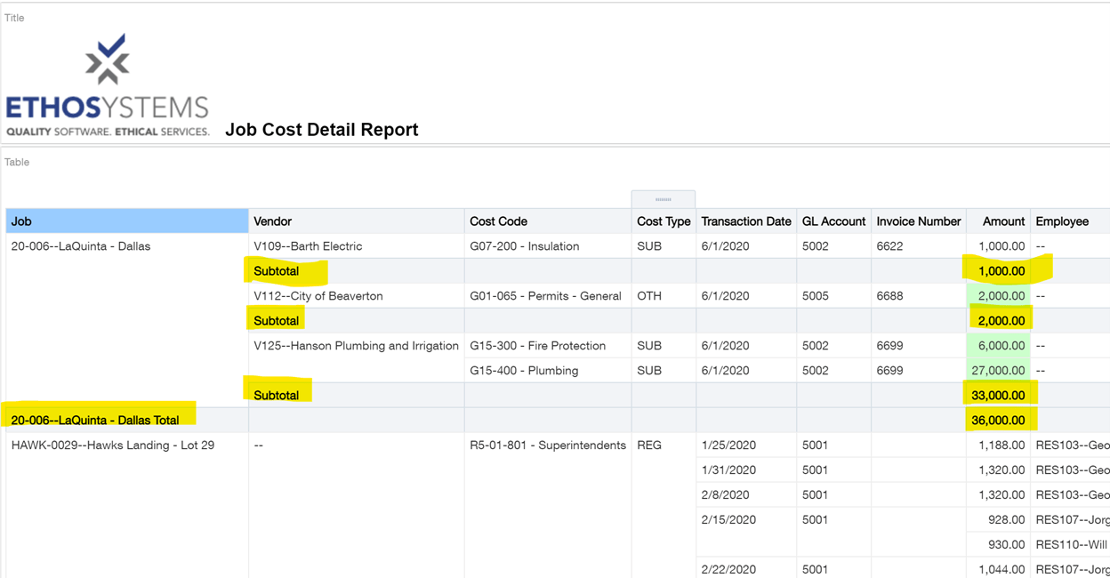This screenshot has height=578, width=1110.
Task: Click the HAWK-0029--Hawks Landing - Lot 29 job
Action: pyautogui.click(x=113, y=446)
